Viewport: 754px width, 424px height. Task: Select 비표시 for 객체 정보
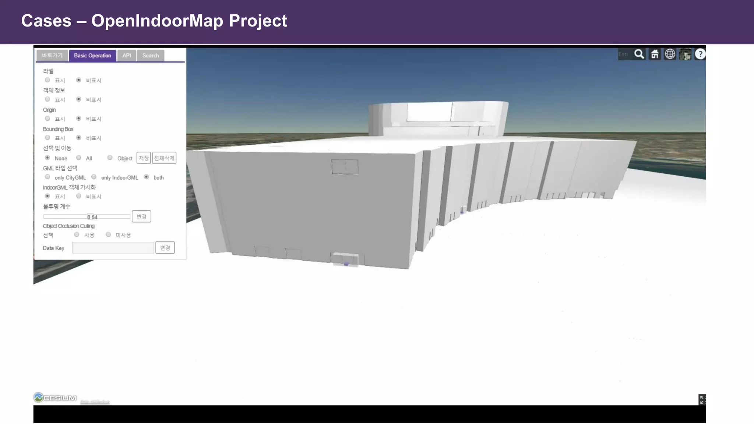[x=78, y=99]
